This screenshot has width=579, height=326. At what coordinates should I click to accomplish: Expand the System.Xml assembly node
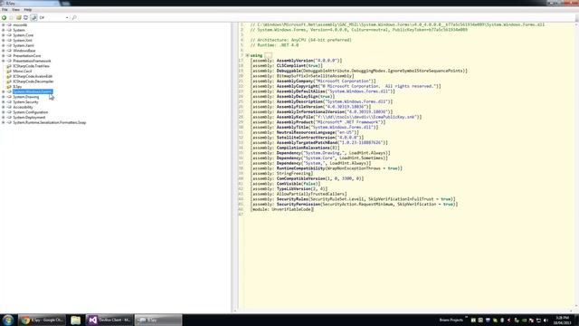4,40
